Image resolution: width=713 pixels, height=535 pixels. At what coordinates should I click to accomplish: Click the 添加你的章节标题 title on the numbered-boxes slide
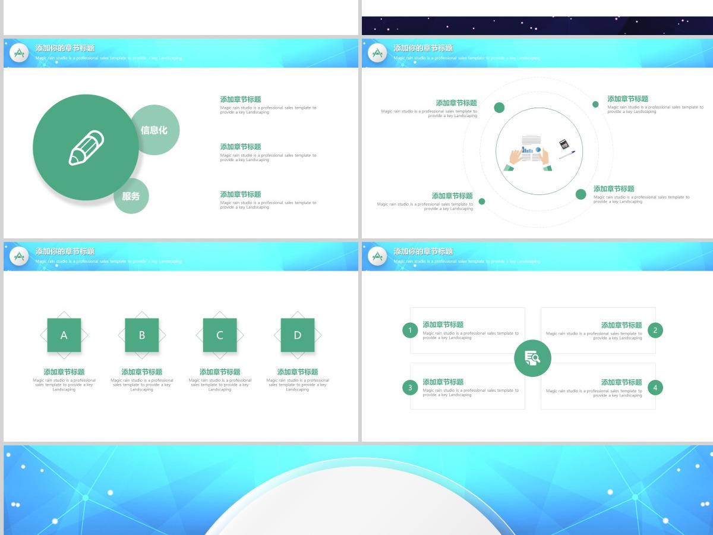coord(423,252)
